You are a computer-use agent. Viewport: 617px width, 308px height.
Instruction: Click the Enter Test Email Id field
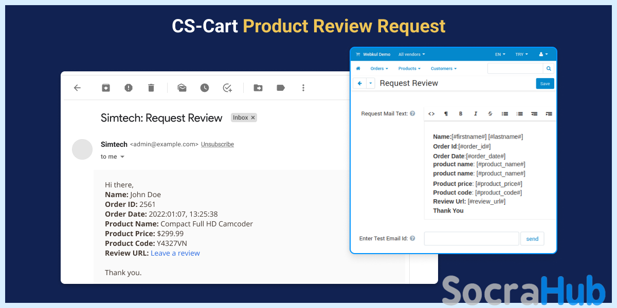pos(471,239)
